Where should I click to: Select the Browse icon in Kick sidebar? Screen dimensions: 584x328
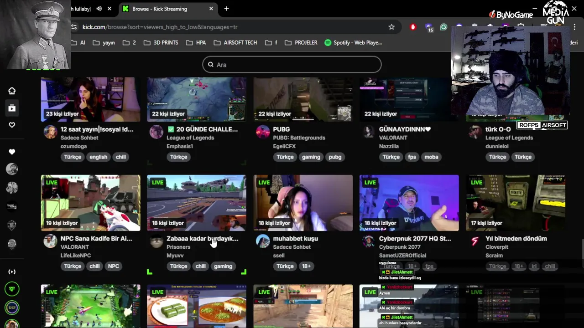(12, 108)
